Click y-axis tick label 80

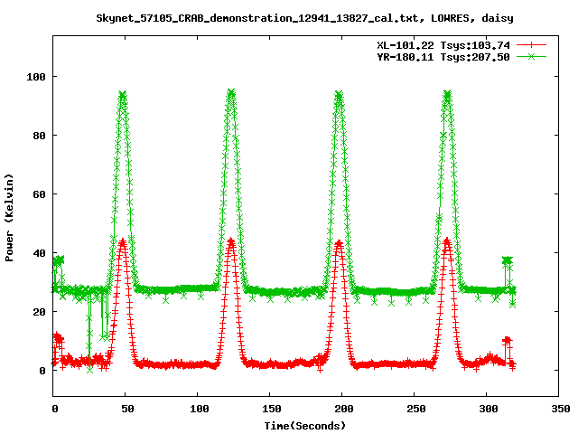click(x=39, y=136)
